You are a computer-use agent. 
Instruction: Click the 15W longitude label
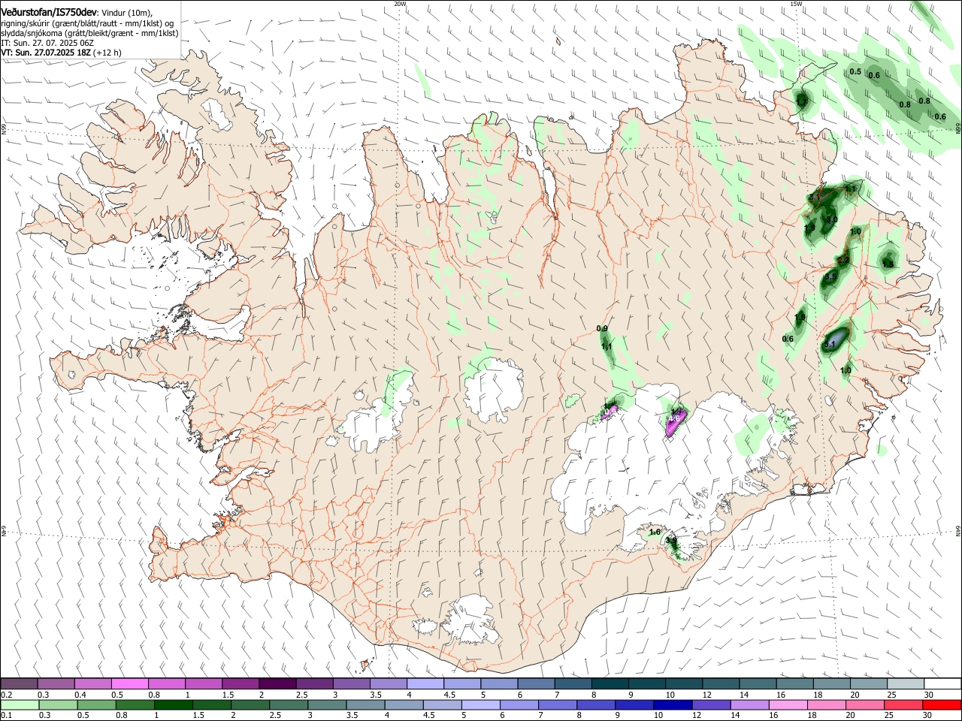(x=796, y=4)
